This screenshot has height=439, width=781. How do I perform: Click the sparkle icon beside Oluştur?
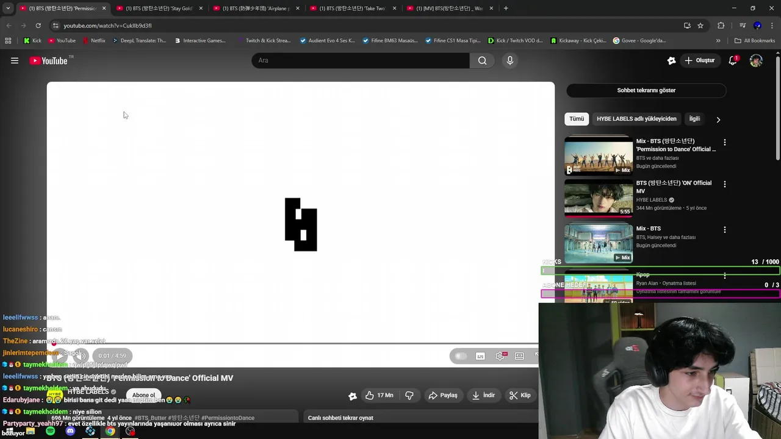coord(671,60)
